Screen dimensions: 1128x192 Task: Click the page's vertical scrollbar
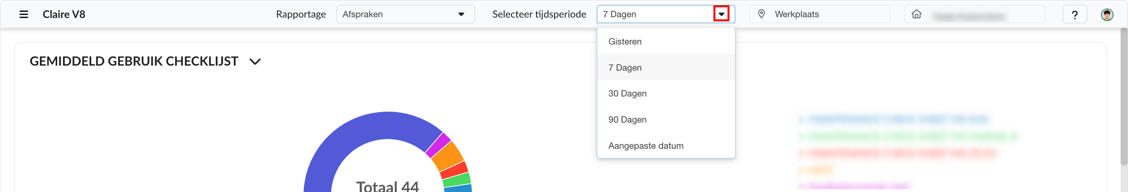[1123, 96]
